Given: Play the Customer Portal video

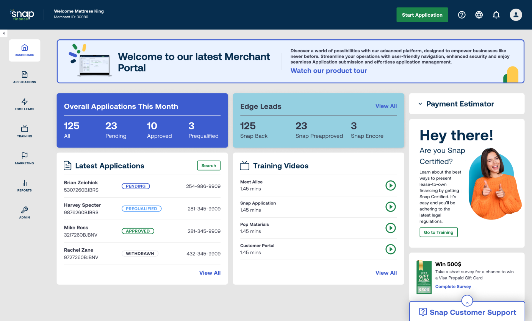Looking at the screenshot, I should pos(390,249).
